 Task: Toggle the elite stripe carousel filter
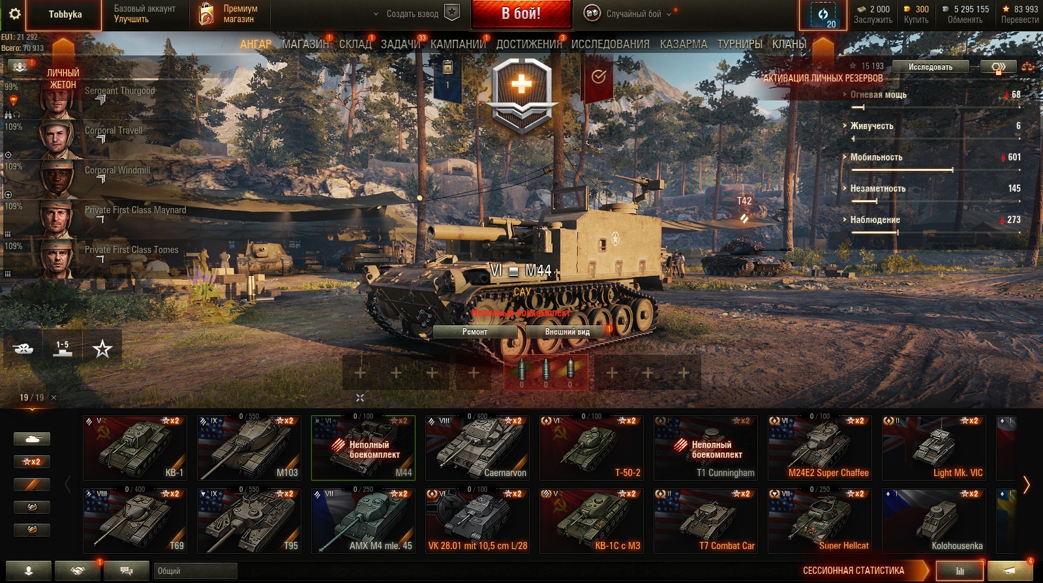(x=31, y=485)
